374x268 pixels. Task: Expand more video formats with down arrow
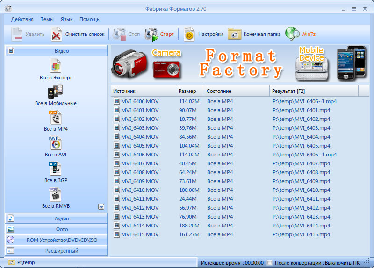point(101,206)
